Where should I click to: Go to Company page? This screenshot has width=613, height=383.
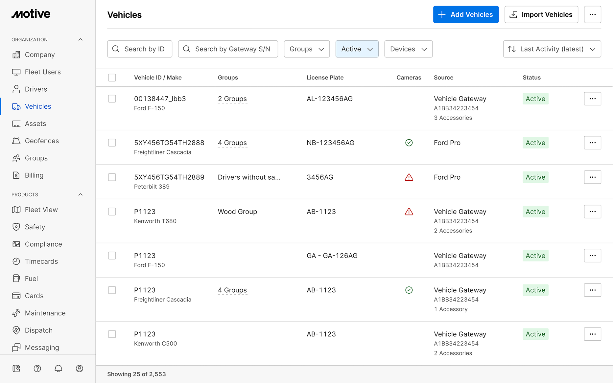tap(40, 55)
